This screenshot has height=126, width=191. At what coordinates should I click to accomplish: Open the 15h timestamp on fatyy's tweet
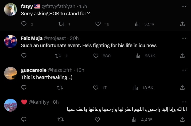83,6
